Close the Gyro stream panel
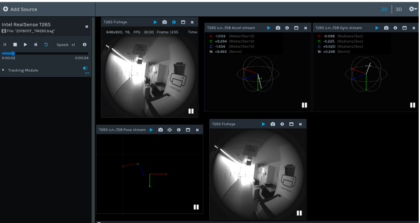Viewport: 420px width, 223px height. pyautogui.click(x=413, y=28)
